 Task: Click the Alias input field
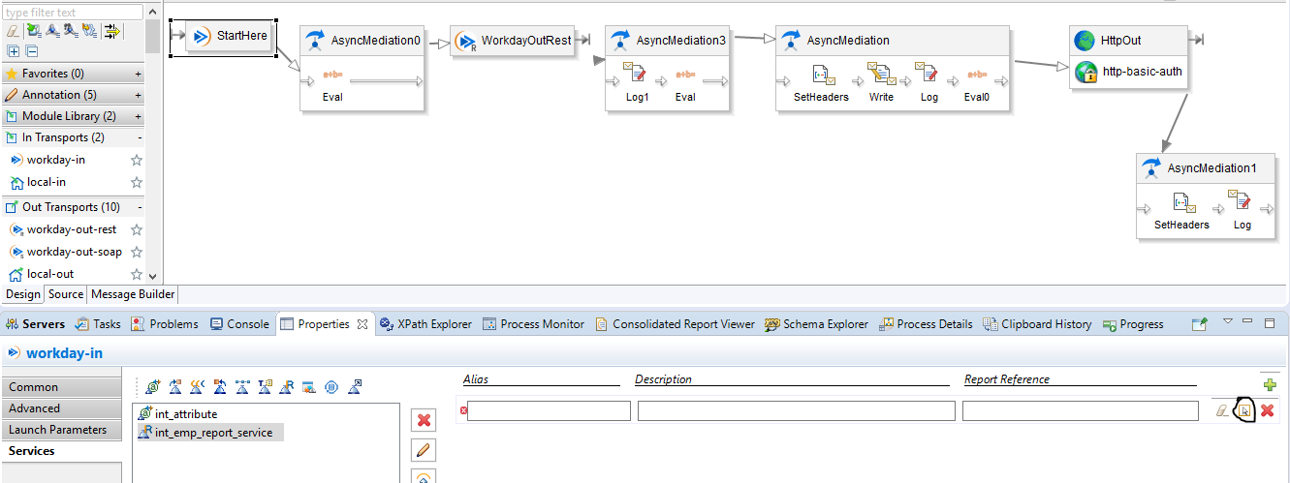[549, 411]
